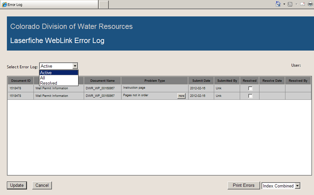This screenshot has width=314, height=195.
Task: Open a new browser tab
Action: coord(104,5)
